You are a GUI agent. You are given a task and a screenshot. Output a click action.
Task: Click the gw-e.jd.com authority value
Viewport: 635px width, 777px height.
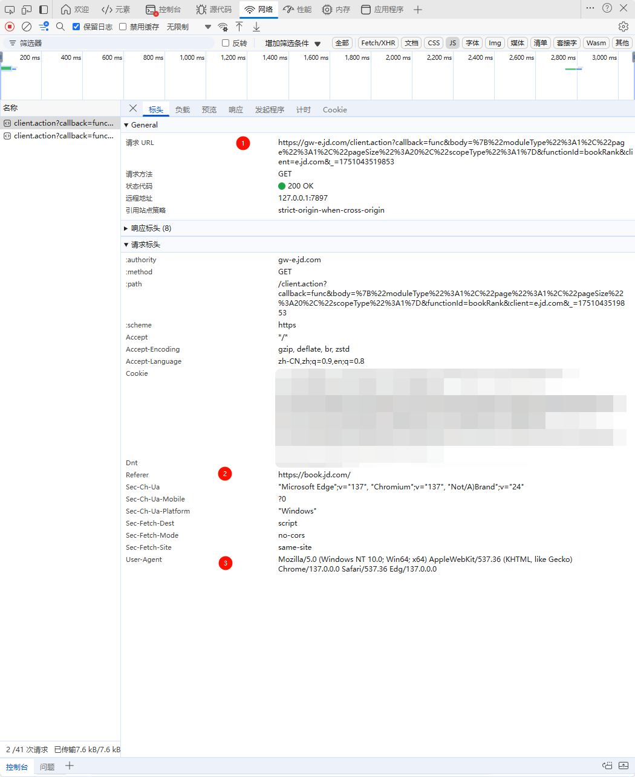299,260
